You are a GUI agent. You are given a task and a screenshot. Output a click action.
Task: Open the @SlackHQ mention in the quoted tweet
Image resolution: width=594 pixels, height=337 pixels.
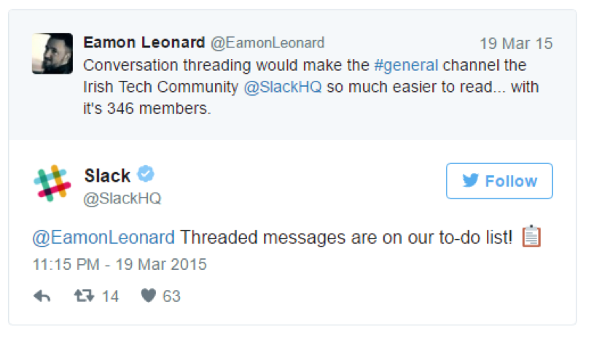click(283, 87)
